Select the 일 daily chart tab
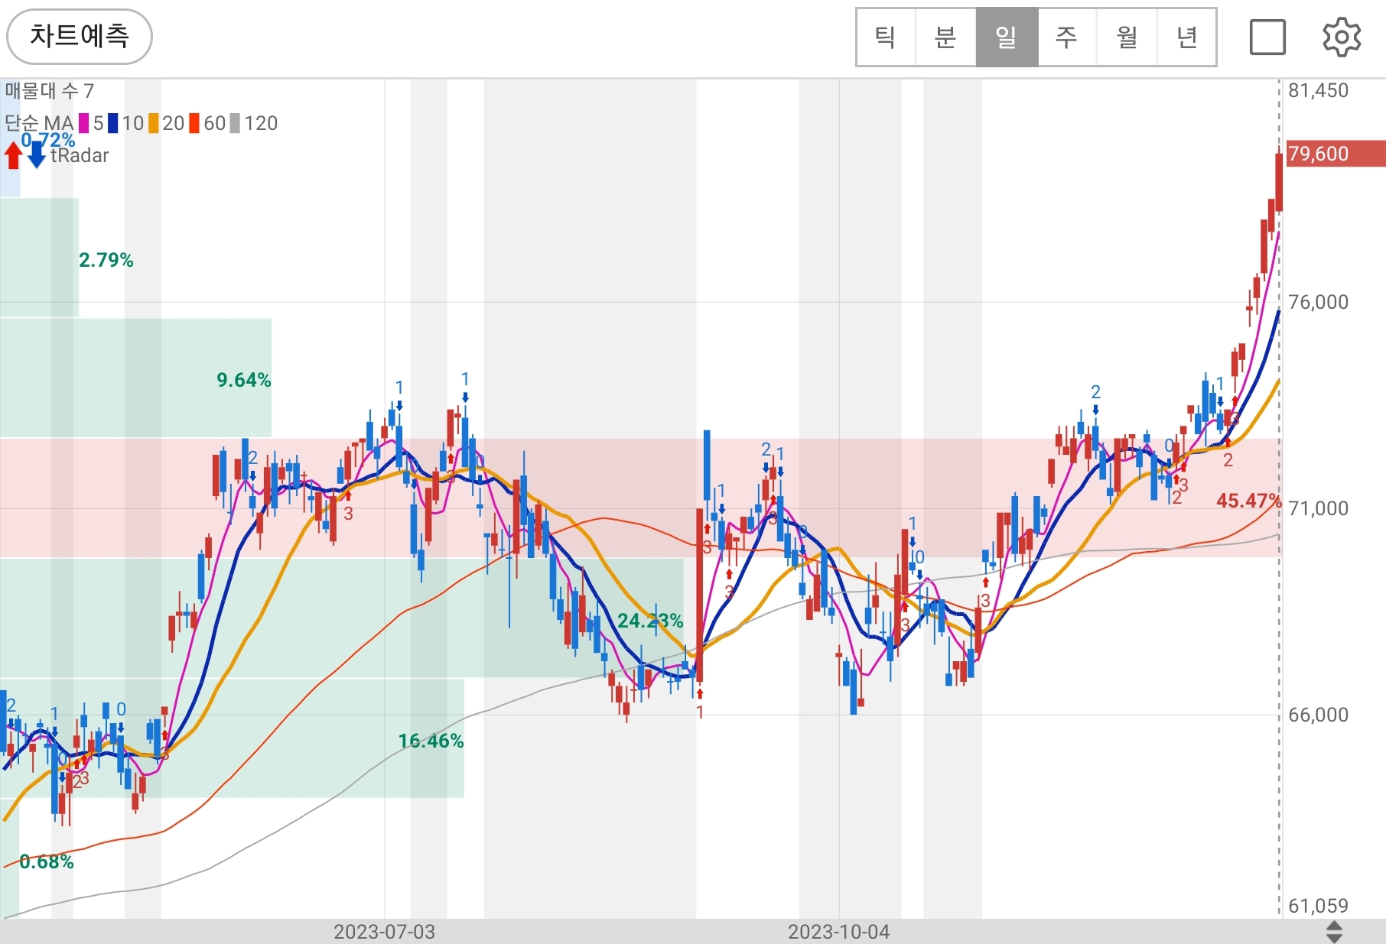1386x944 pixels. pyautogui.click(x=1007, y=37)
